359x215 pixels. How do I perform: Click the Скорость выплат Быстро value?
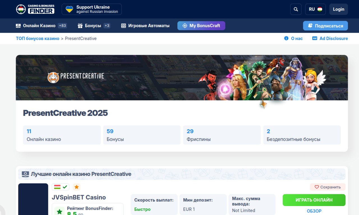pos(142,209)
